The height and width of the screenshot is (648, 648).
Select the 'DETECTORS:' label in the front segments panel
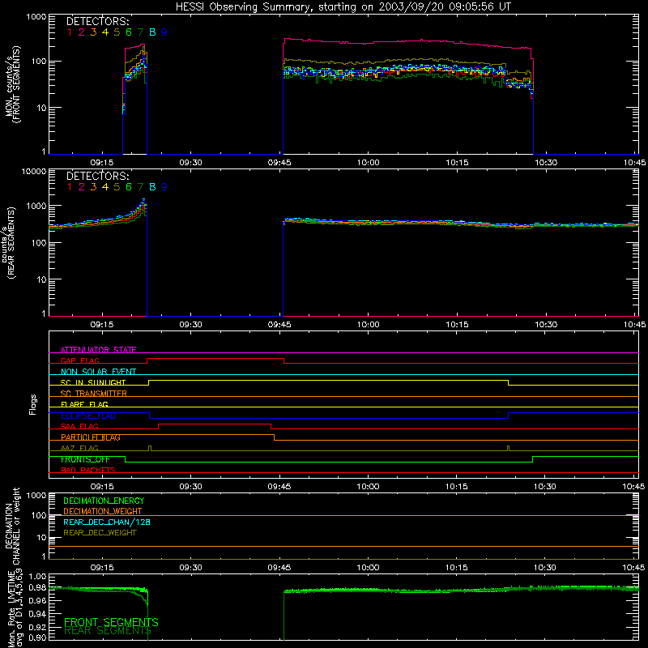98,22
